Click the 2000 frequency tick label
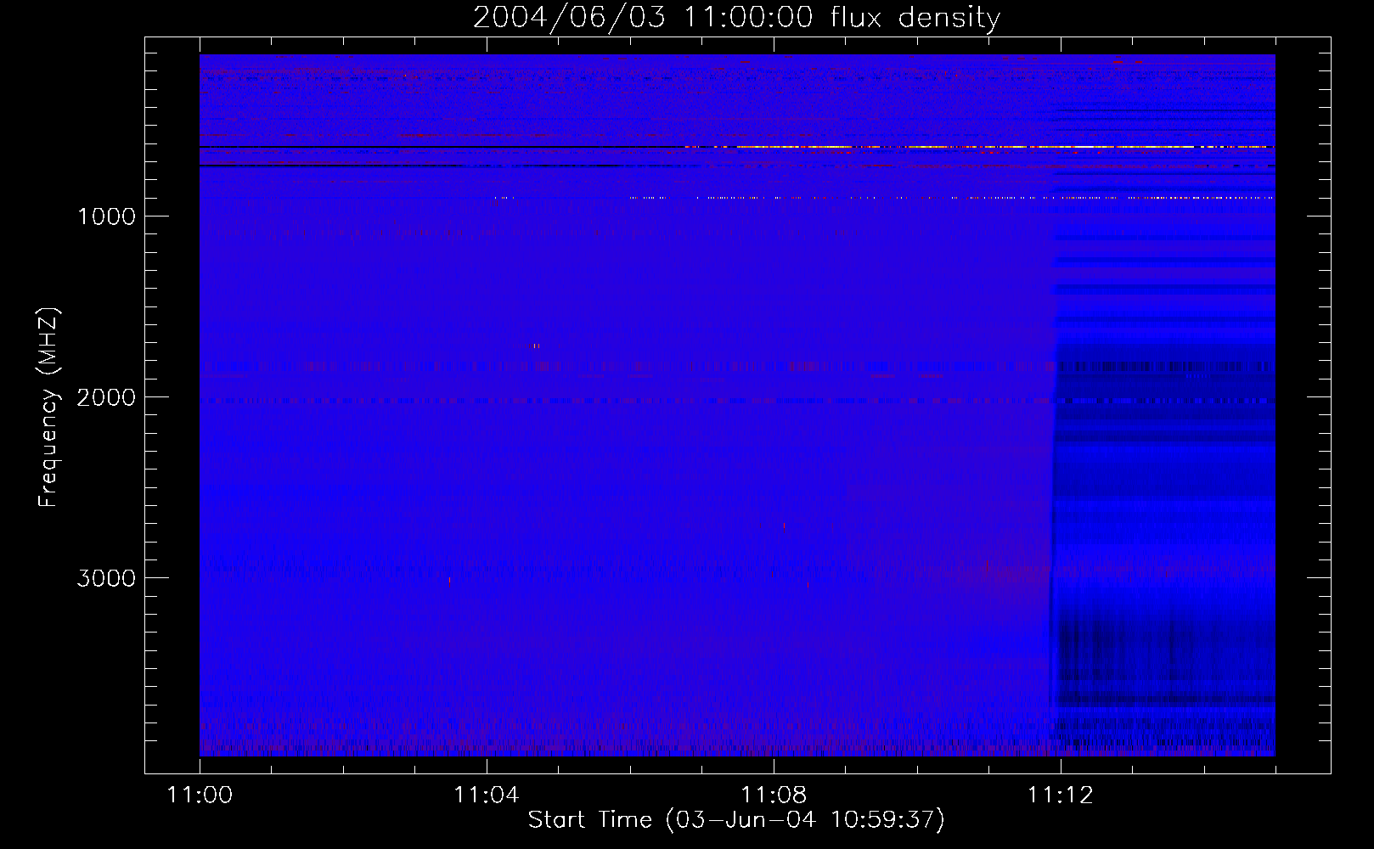 click(106, 397)
